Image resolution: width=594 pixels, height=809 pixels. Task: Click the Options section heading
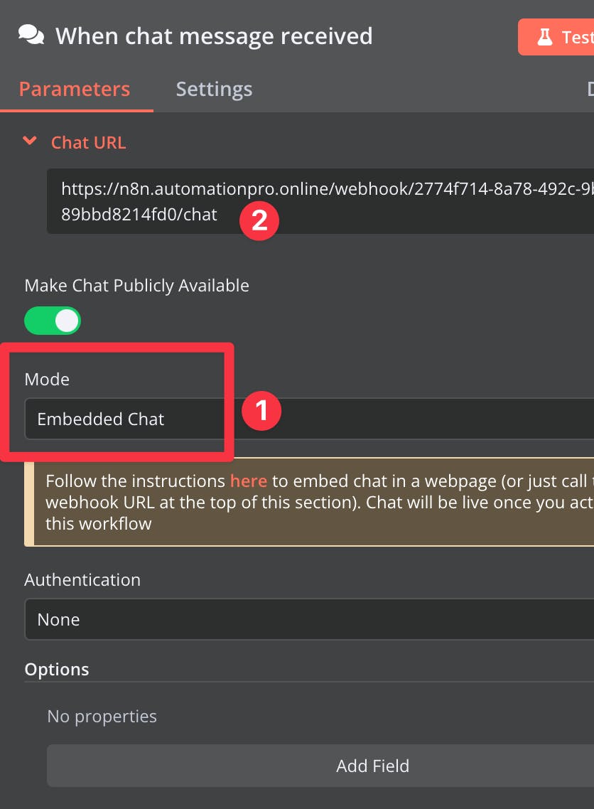tap(57, 669)
